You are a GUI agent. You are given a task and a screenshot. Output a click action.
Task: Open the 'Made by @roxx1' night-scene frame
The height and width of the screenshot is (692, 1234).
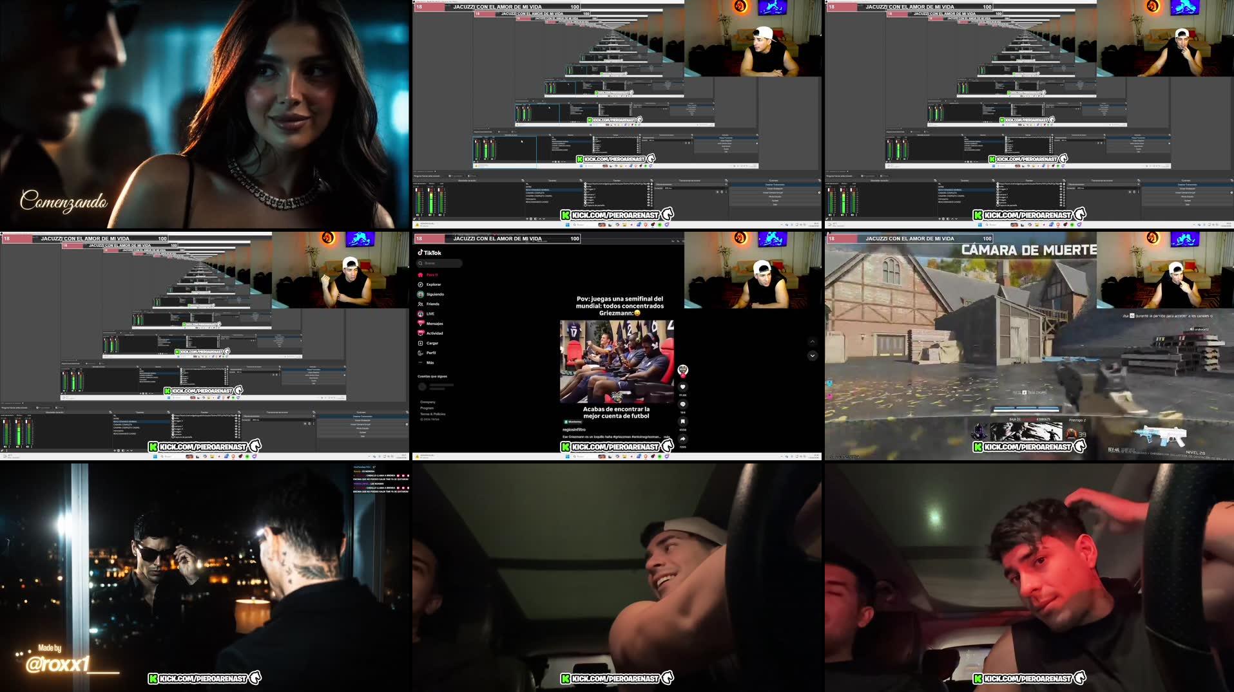coord(204,577)
